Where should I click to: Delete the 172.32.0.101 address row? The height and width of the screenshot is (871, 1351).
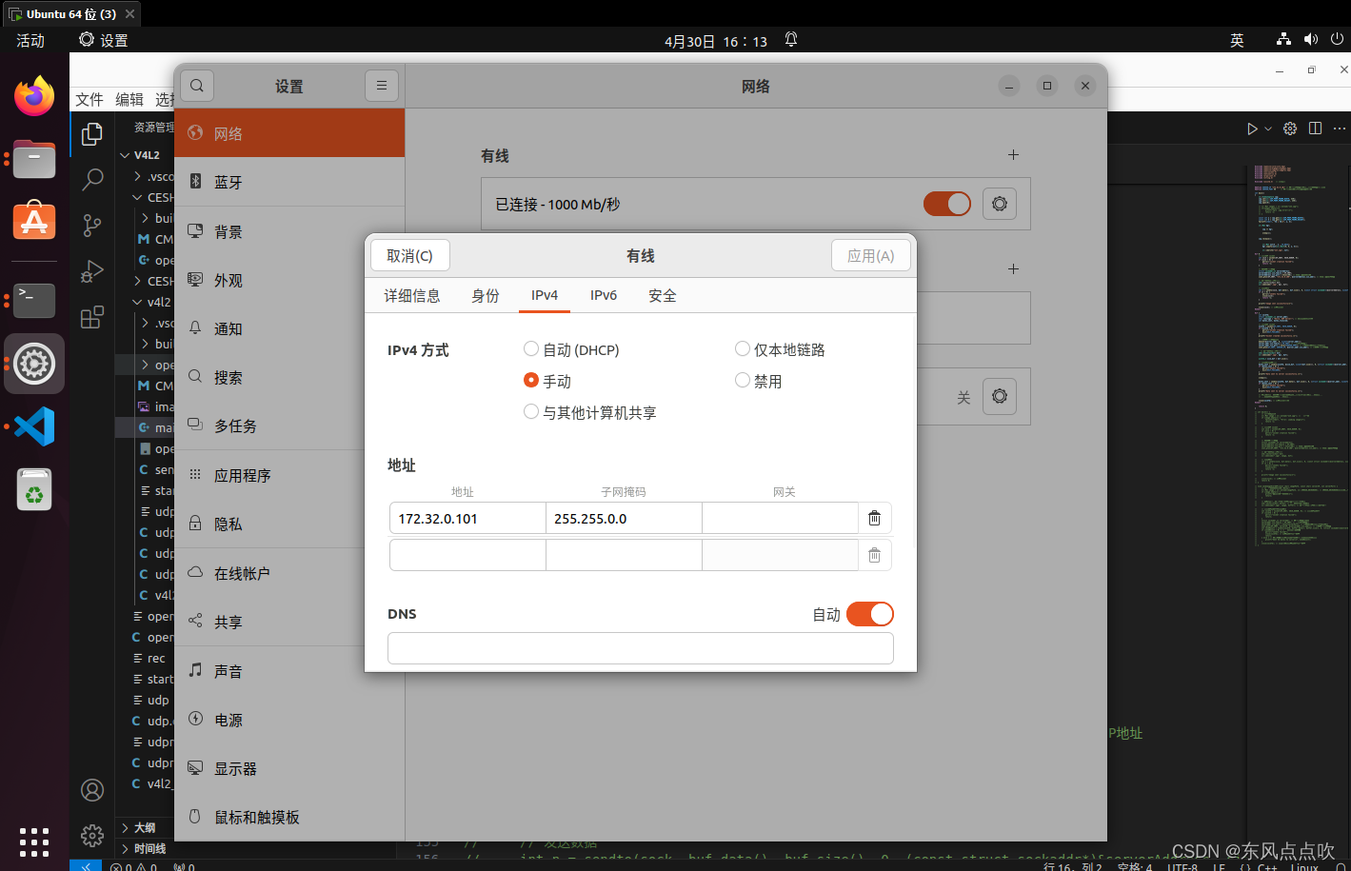pyautogui.click(x=874, y=519)
